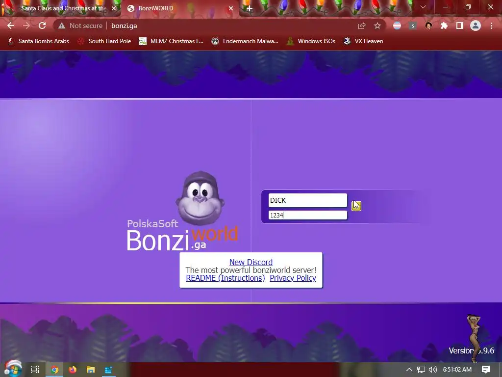Open the Not secure site warning
The image size is (502, 377).
[x=80, y=26]
